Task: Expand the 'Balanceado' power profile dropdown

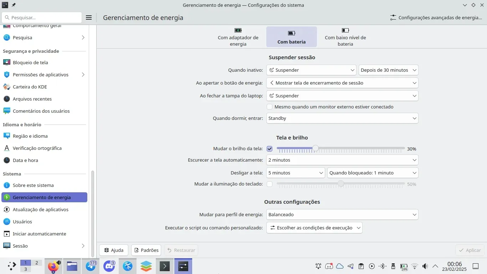Action: pyautogui.click(x=342, y=215)
